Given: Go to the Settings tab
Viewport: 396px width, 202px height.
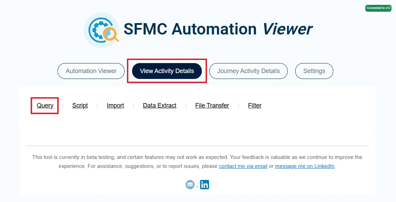Looking at the screenshot, I should click(x=314, y=71).
